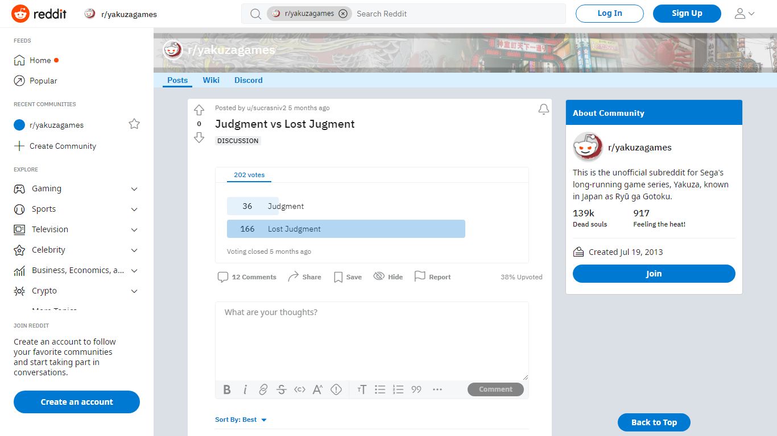Click the Business chart icon
The height and width of the screenshot is (436, 777).
coord(19,271)
